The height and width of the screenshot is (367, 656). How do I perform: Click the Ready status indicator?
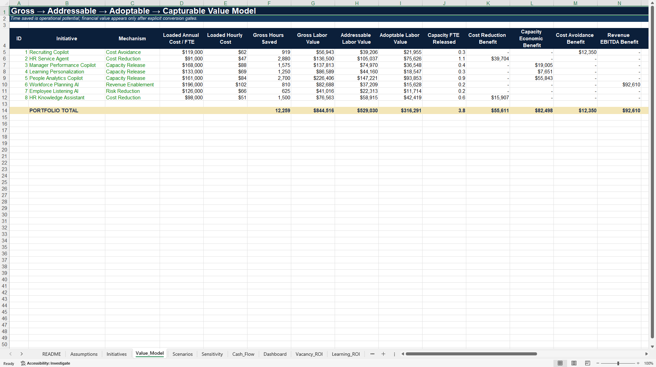pos(9,363)
